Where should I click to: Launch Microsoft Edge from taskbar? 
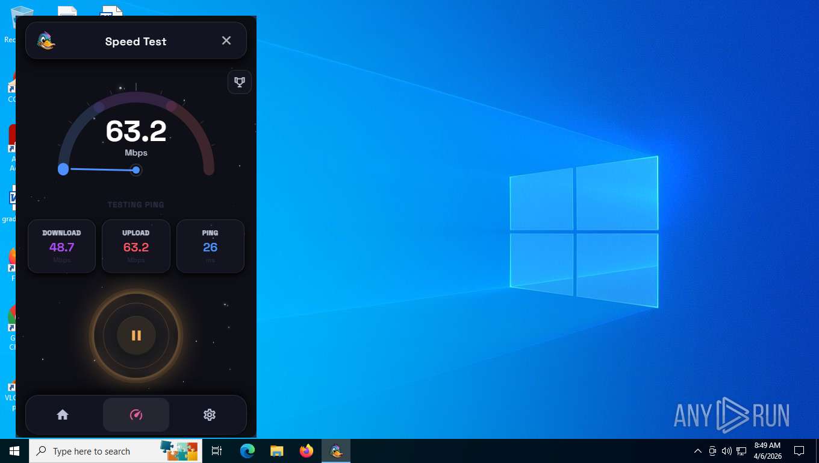click(248, 451)
